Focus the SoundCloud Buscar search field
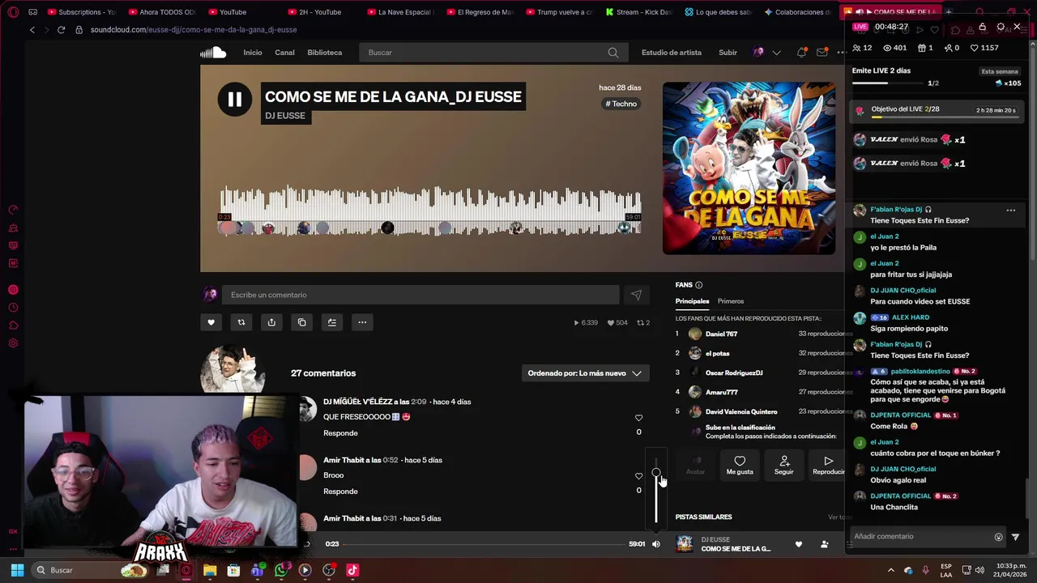Screen dimensions: 1037x583 (x=492, y=53)
